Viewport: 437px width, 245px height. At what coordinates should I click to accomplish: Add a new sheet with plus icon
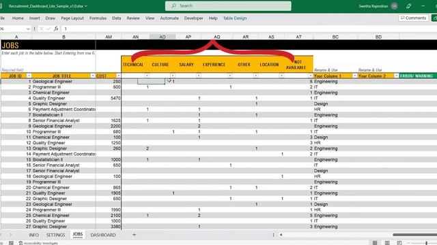[x=134, y=235]
